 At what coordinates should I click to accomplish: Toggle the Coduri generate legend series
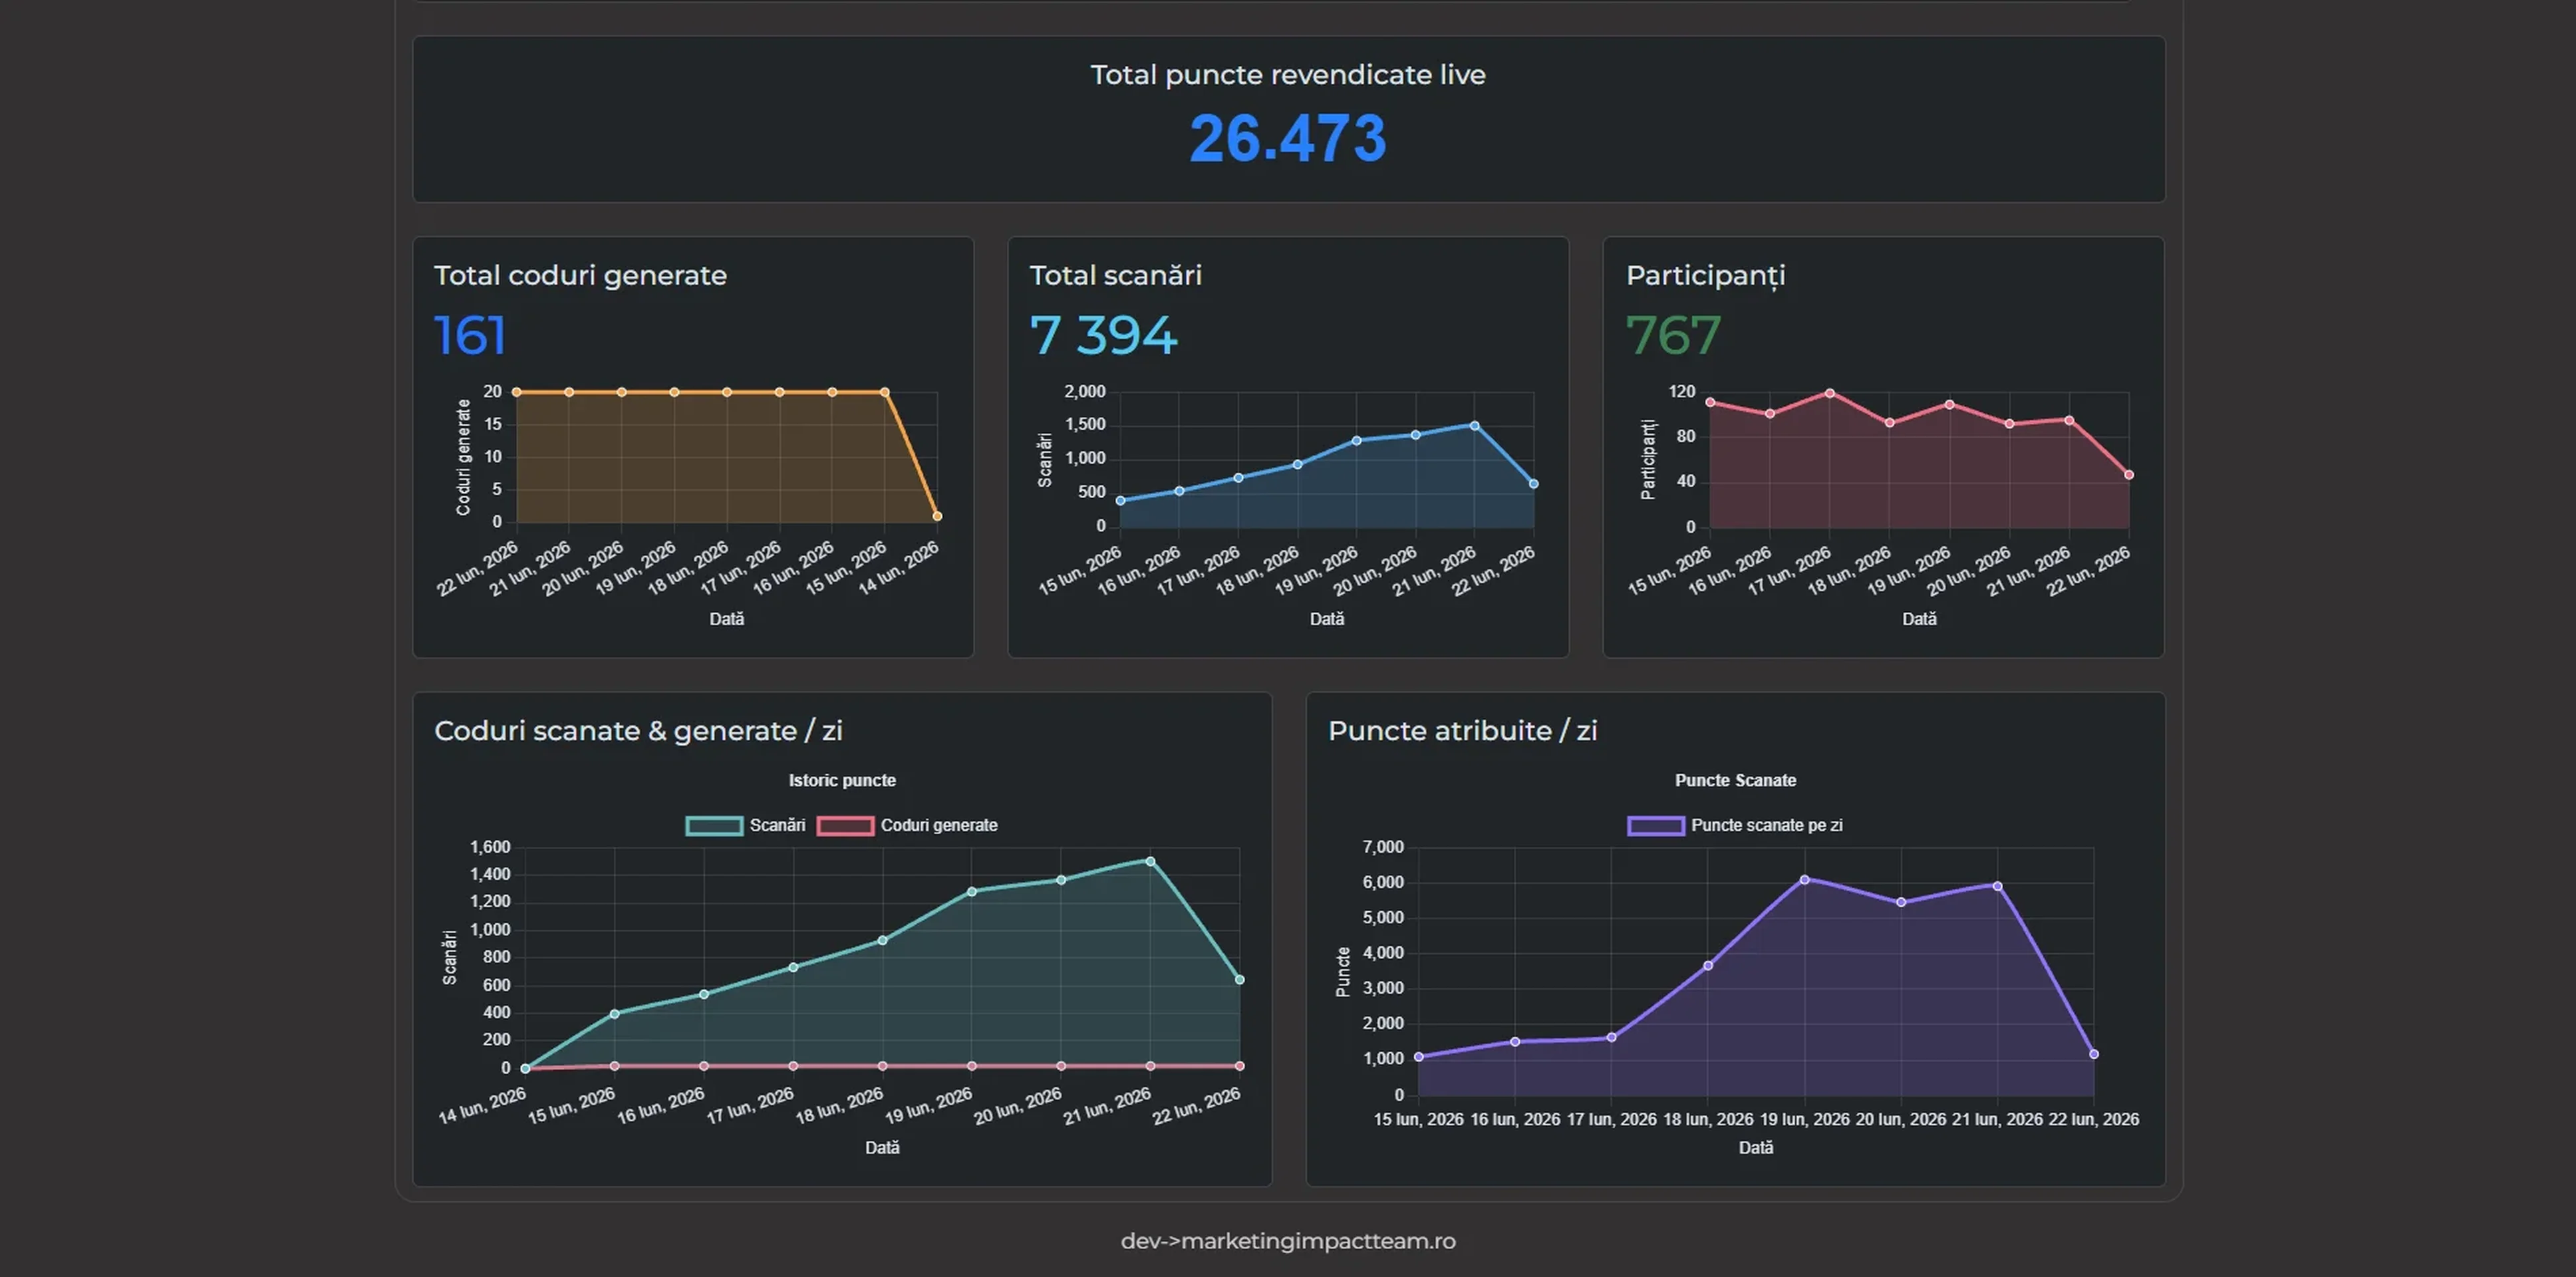[x=907, y=825]
